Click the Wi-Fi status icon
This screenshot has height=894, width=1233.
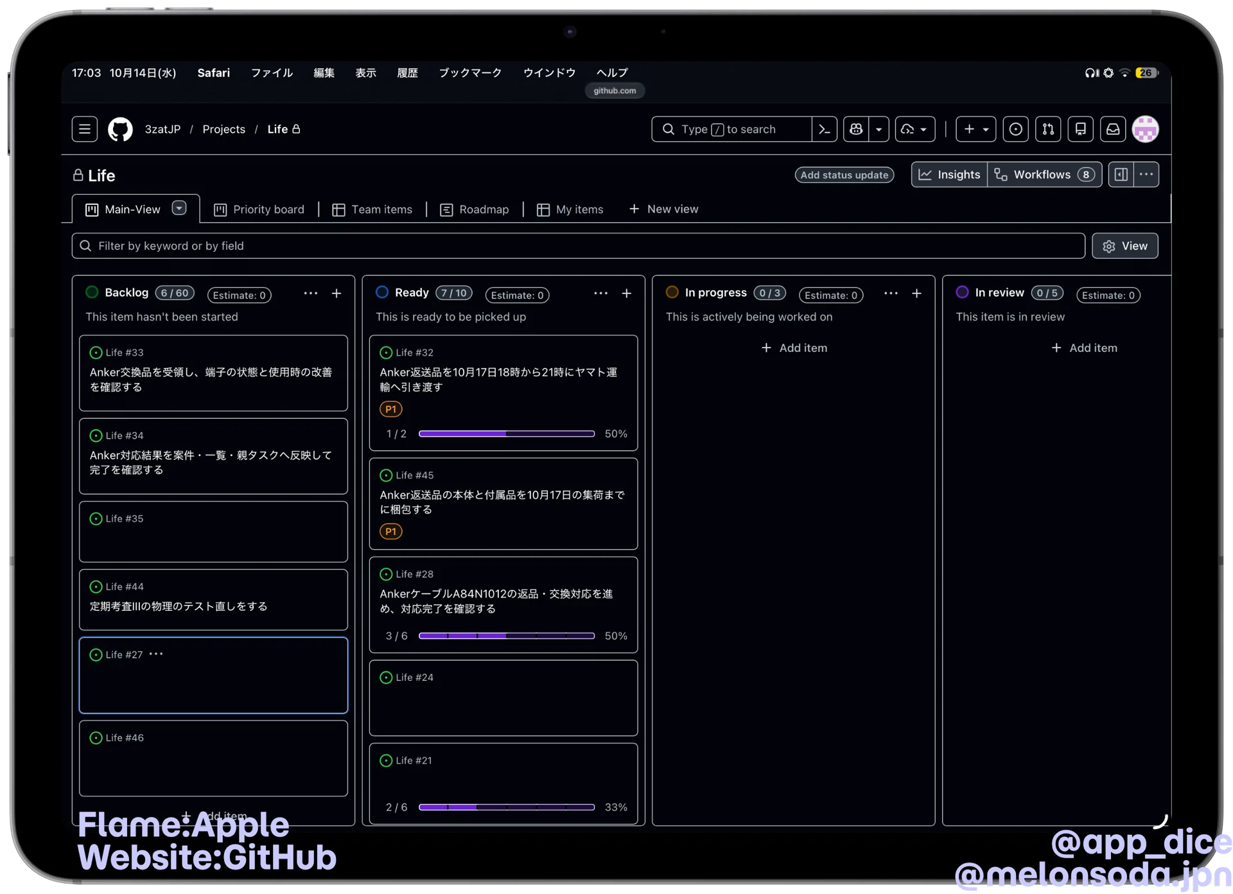(x=1124, y=73)
